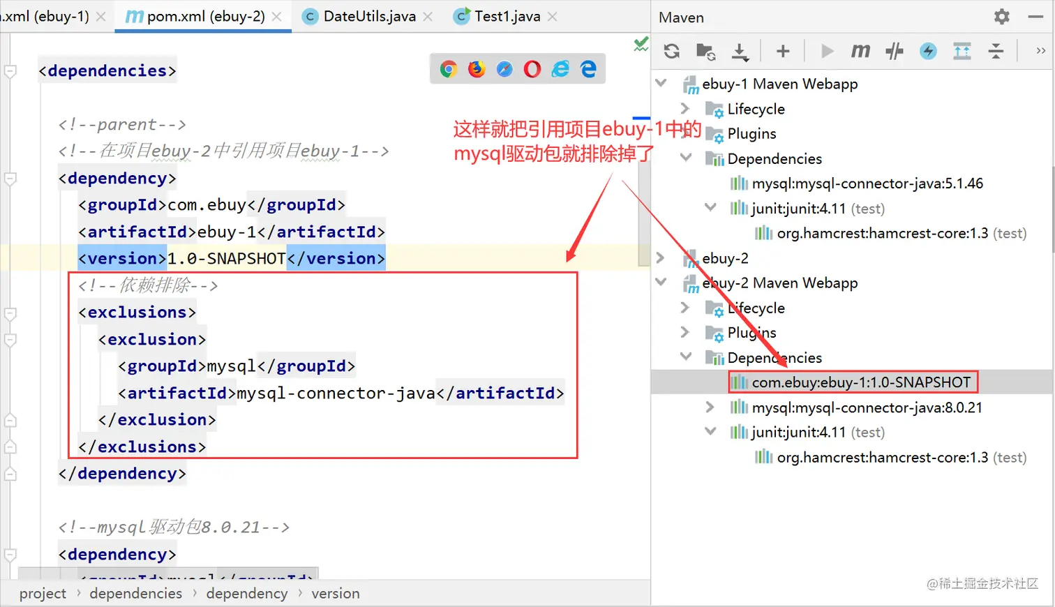Open pom.xml in Chrome browser
This screenshot has height=607, width=1055.
[x=449, y=69]
